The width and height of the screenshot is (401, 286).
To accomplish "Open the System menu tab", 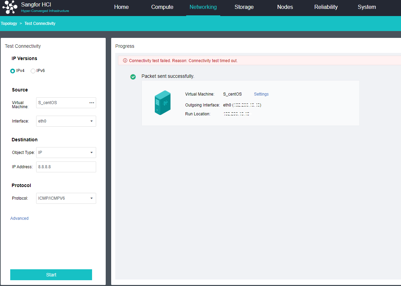I will 367,7.
